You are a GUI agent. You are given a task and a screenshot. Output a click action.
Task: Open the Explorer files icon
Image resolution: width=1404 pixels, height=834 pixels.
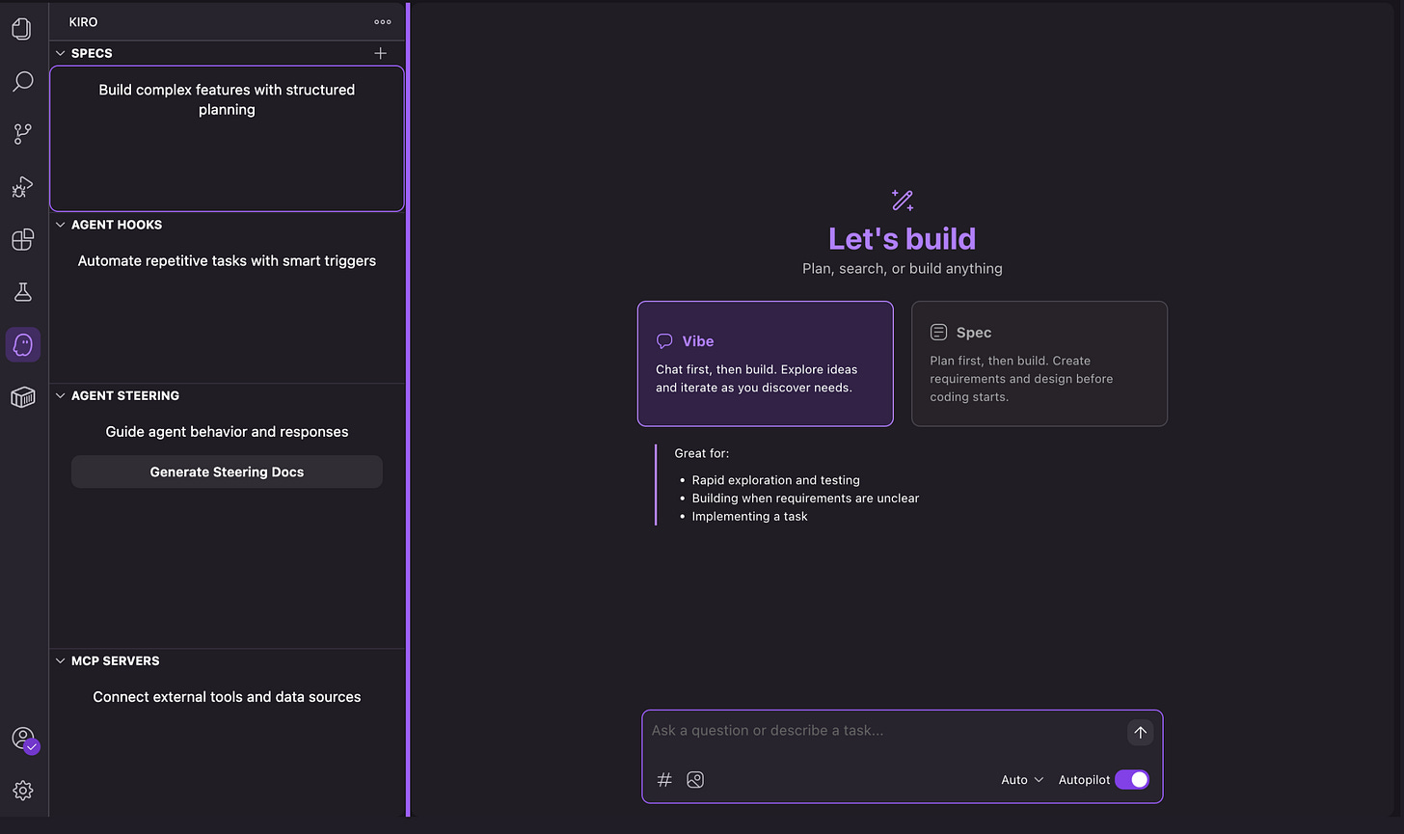pyautogui.click(x=22, y=29)
